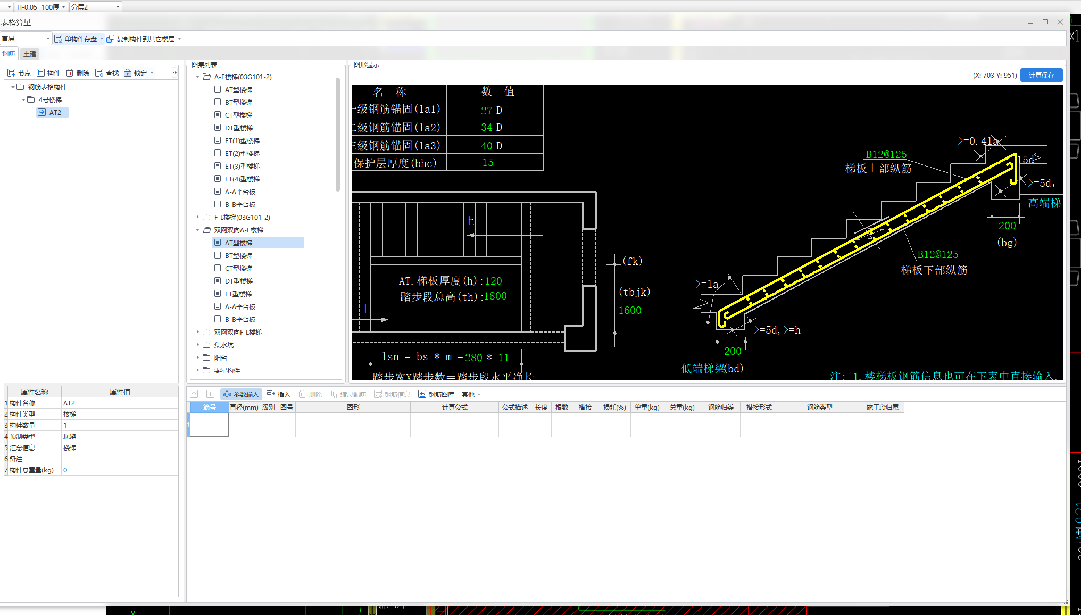Screen dimensions: 1081x615
Task: Switch to the 土建 tab
Action: [x=30, y=54]
